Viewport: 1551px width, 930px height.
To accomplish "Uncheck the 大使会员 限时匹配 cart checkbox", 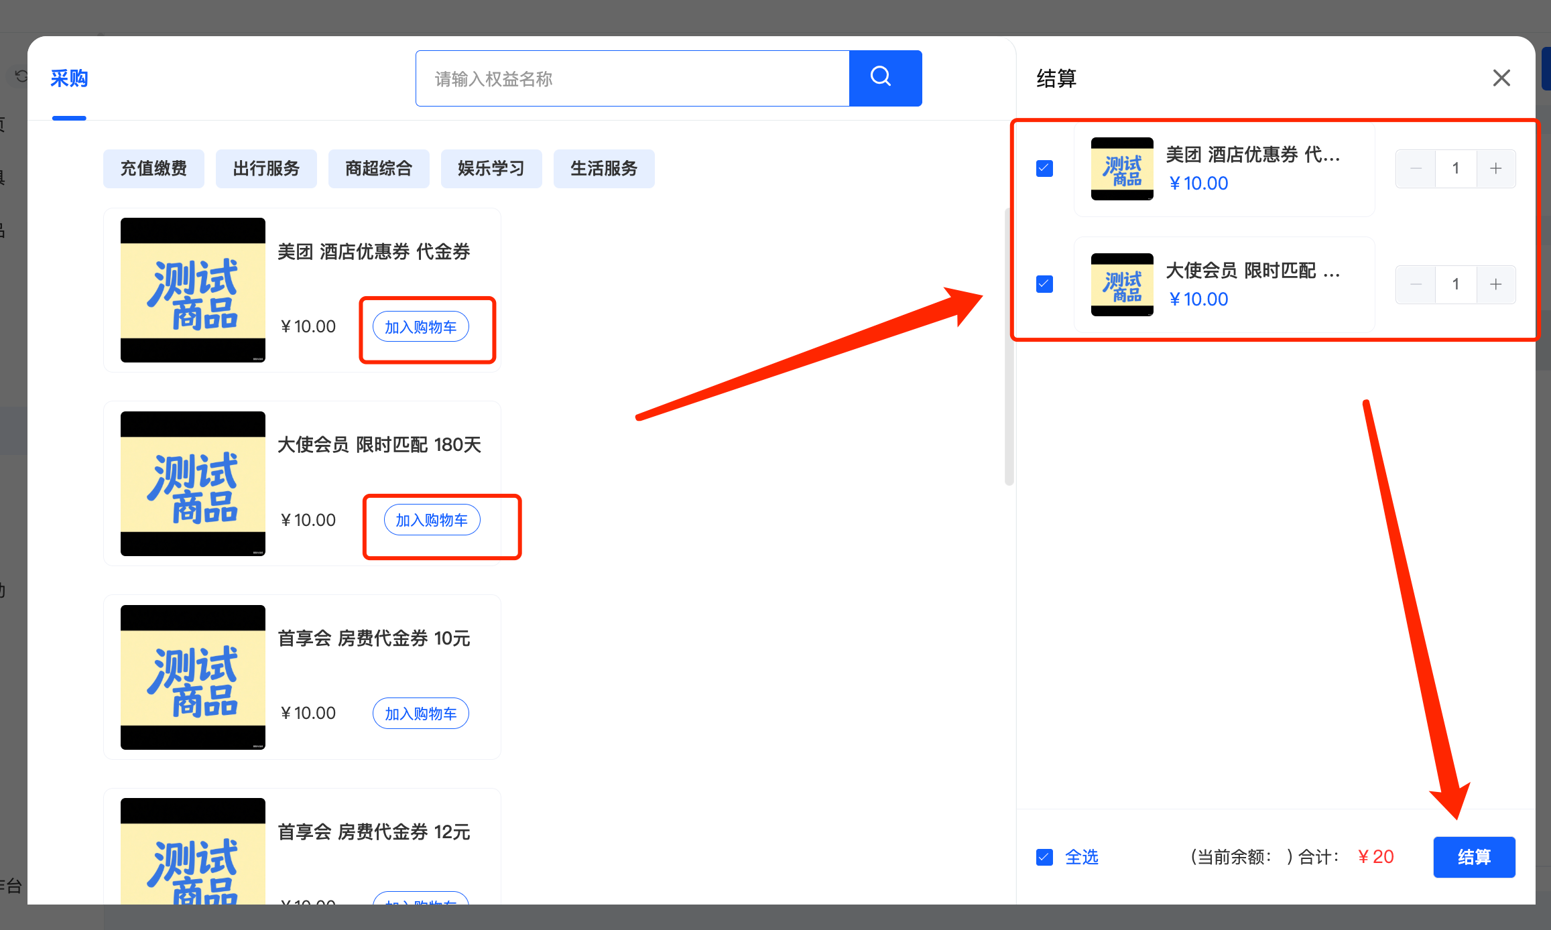I will [x=1044, y=284].
